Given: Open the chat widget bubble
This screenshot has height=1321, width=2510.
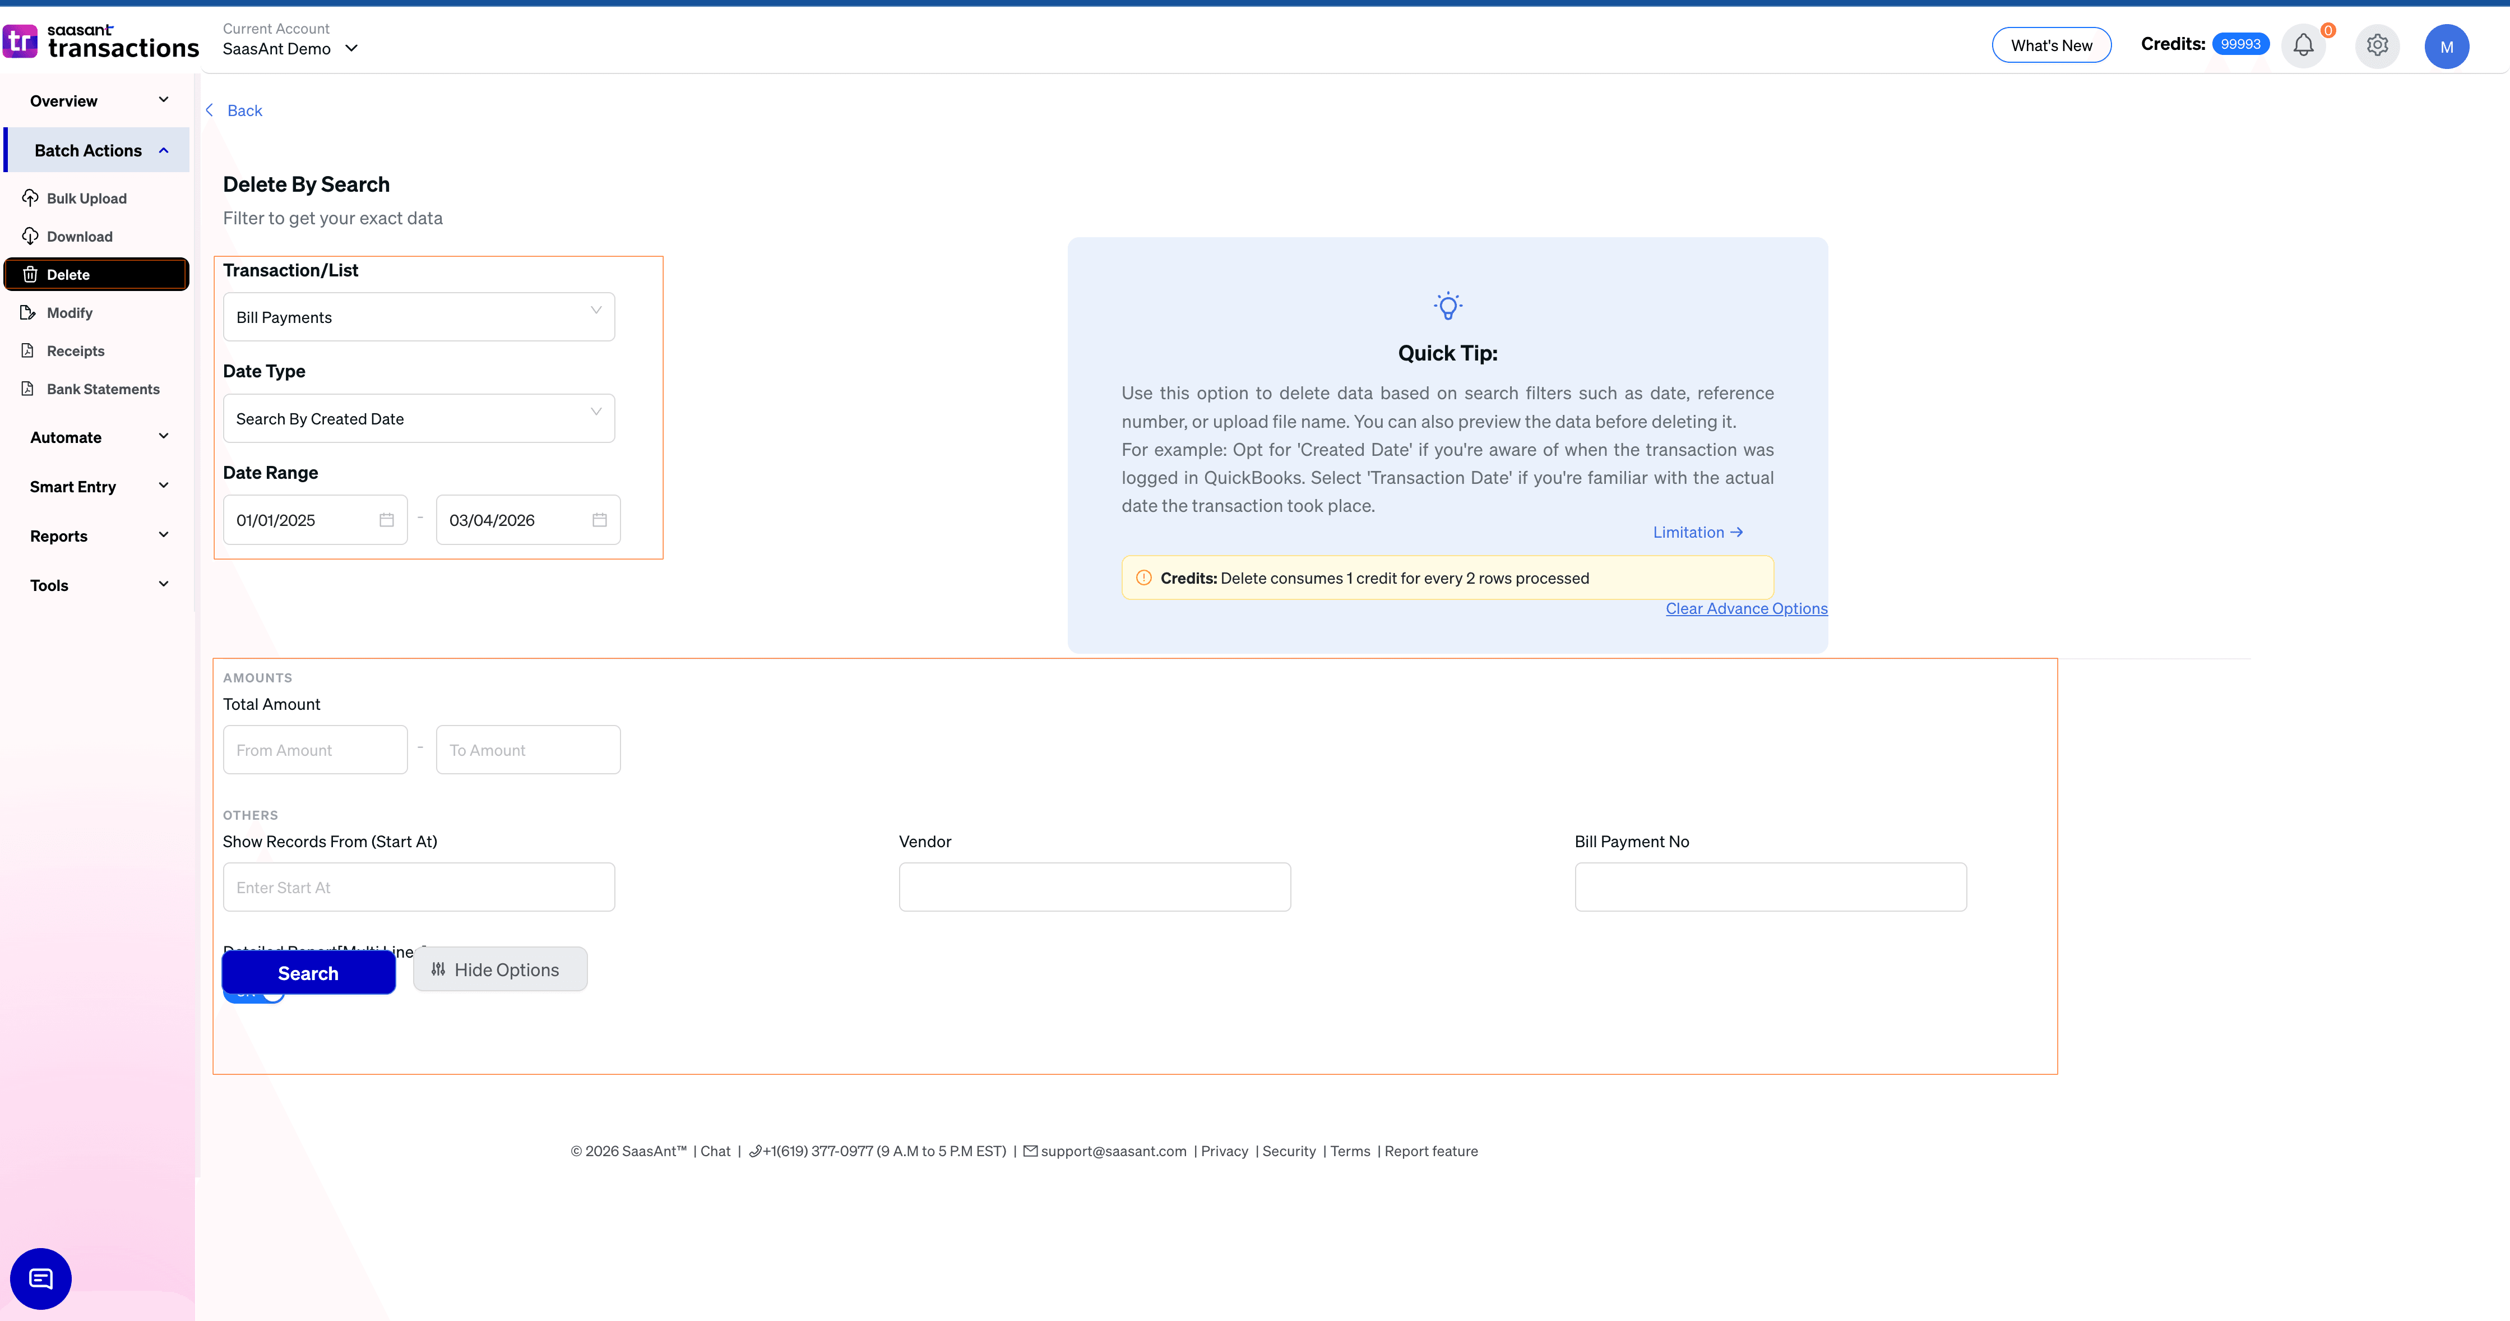Looking at the screenshot, I should (x=40, y=1278).
